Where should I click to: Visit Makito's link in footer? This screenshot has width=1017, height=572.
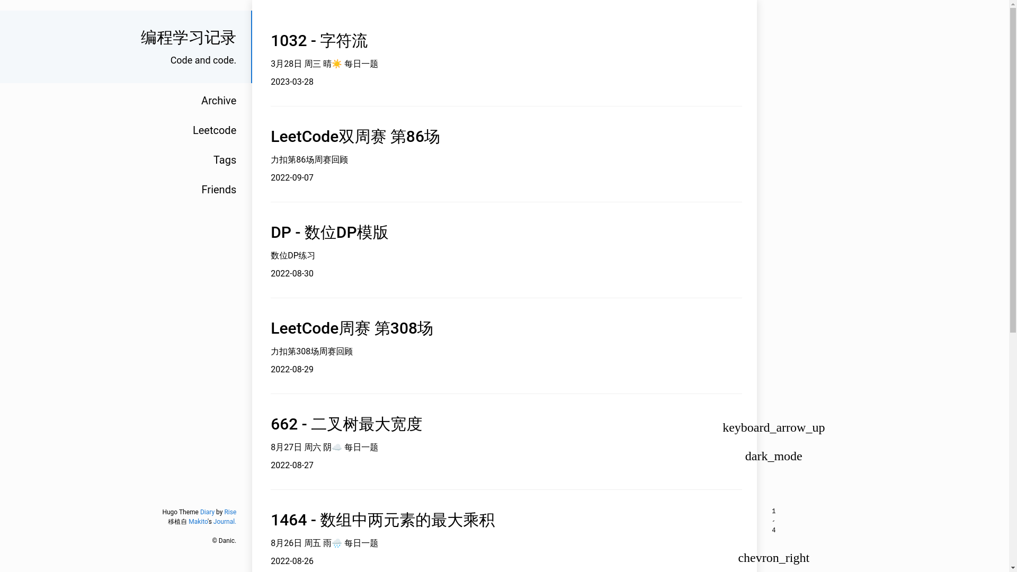pyautogui.click(x=198, y=522)
